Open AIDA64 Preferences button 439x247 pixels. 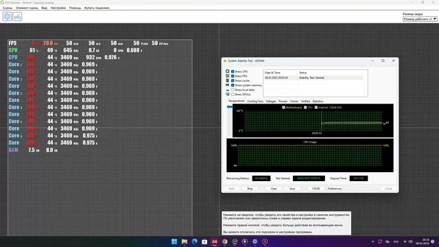pos(334,189)
